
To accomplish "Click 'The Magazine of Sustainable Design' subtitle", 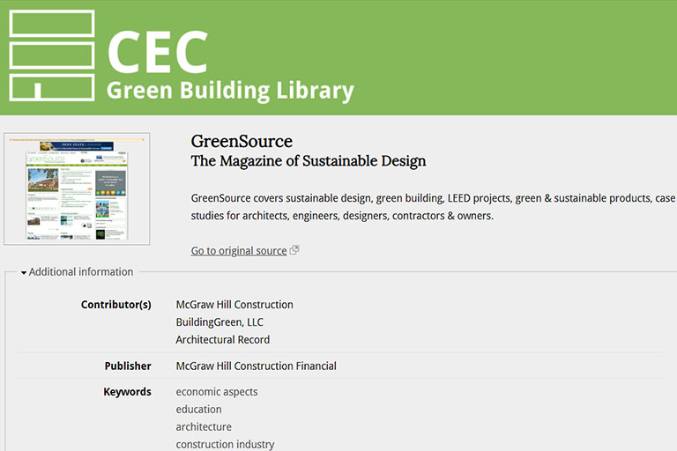I will 309,161.
